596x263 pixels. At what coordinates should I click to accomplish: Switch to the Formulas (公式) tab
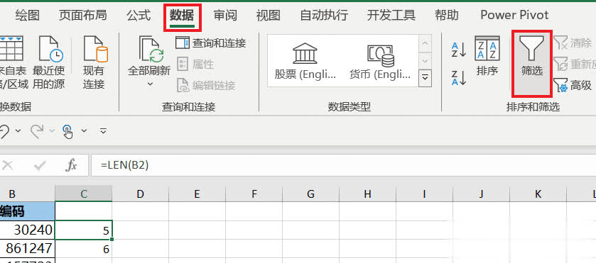(139, 15)
